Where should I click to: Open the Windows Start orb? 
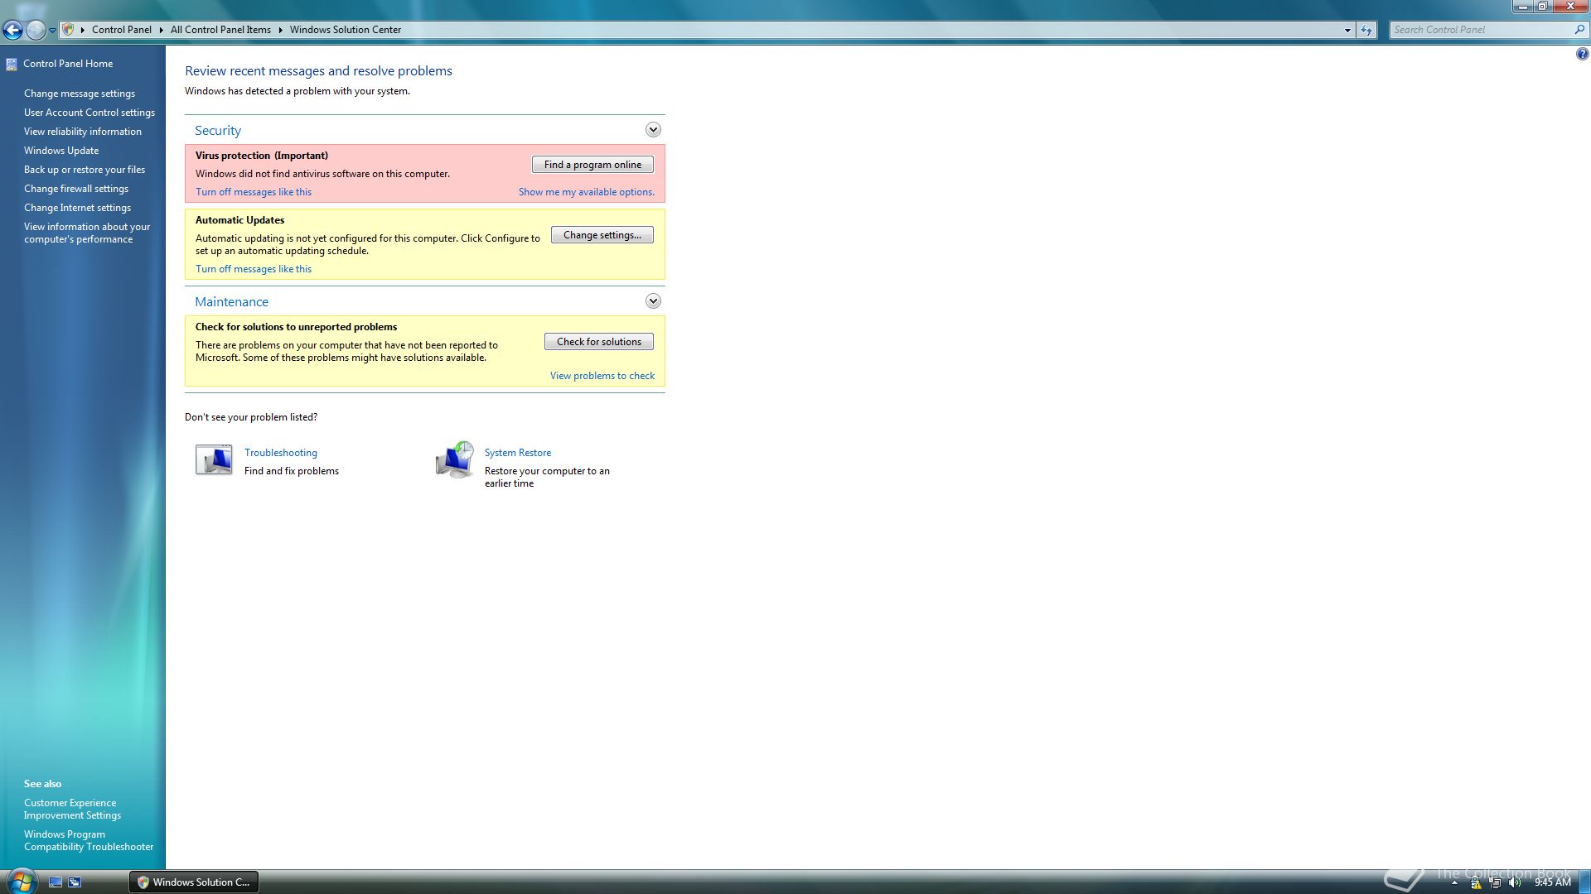click(x=21, y=881)
